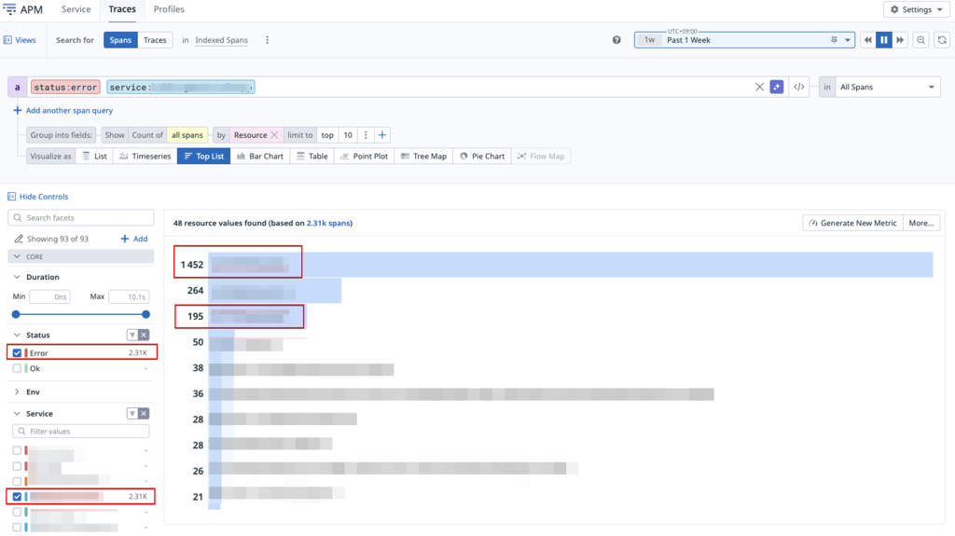Refresh the query results
The height and width of the screenshot is (536, 955).
click(942, 40)
